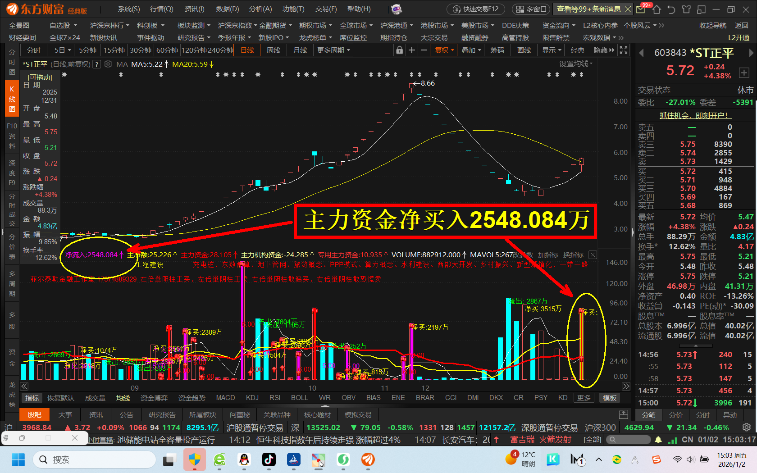Open the 5日 period dropdown
Screen dimensions: 757x473
pyautogui.click(x=63, y=50)
